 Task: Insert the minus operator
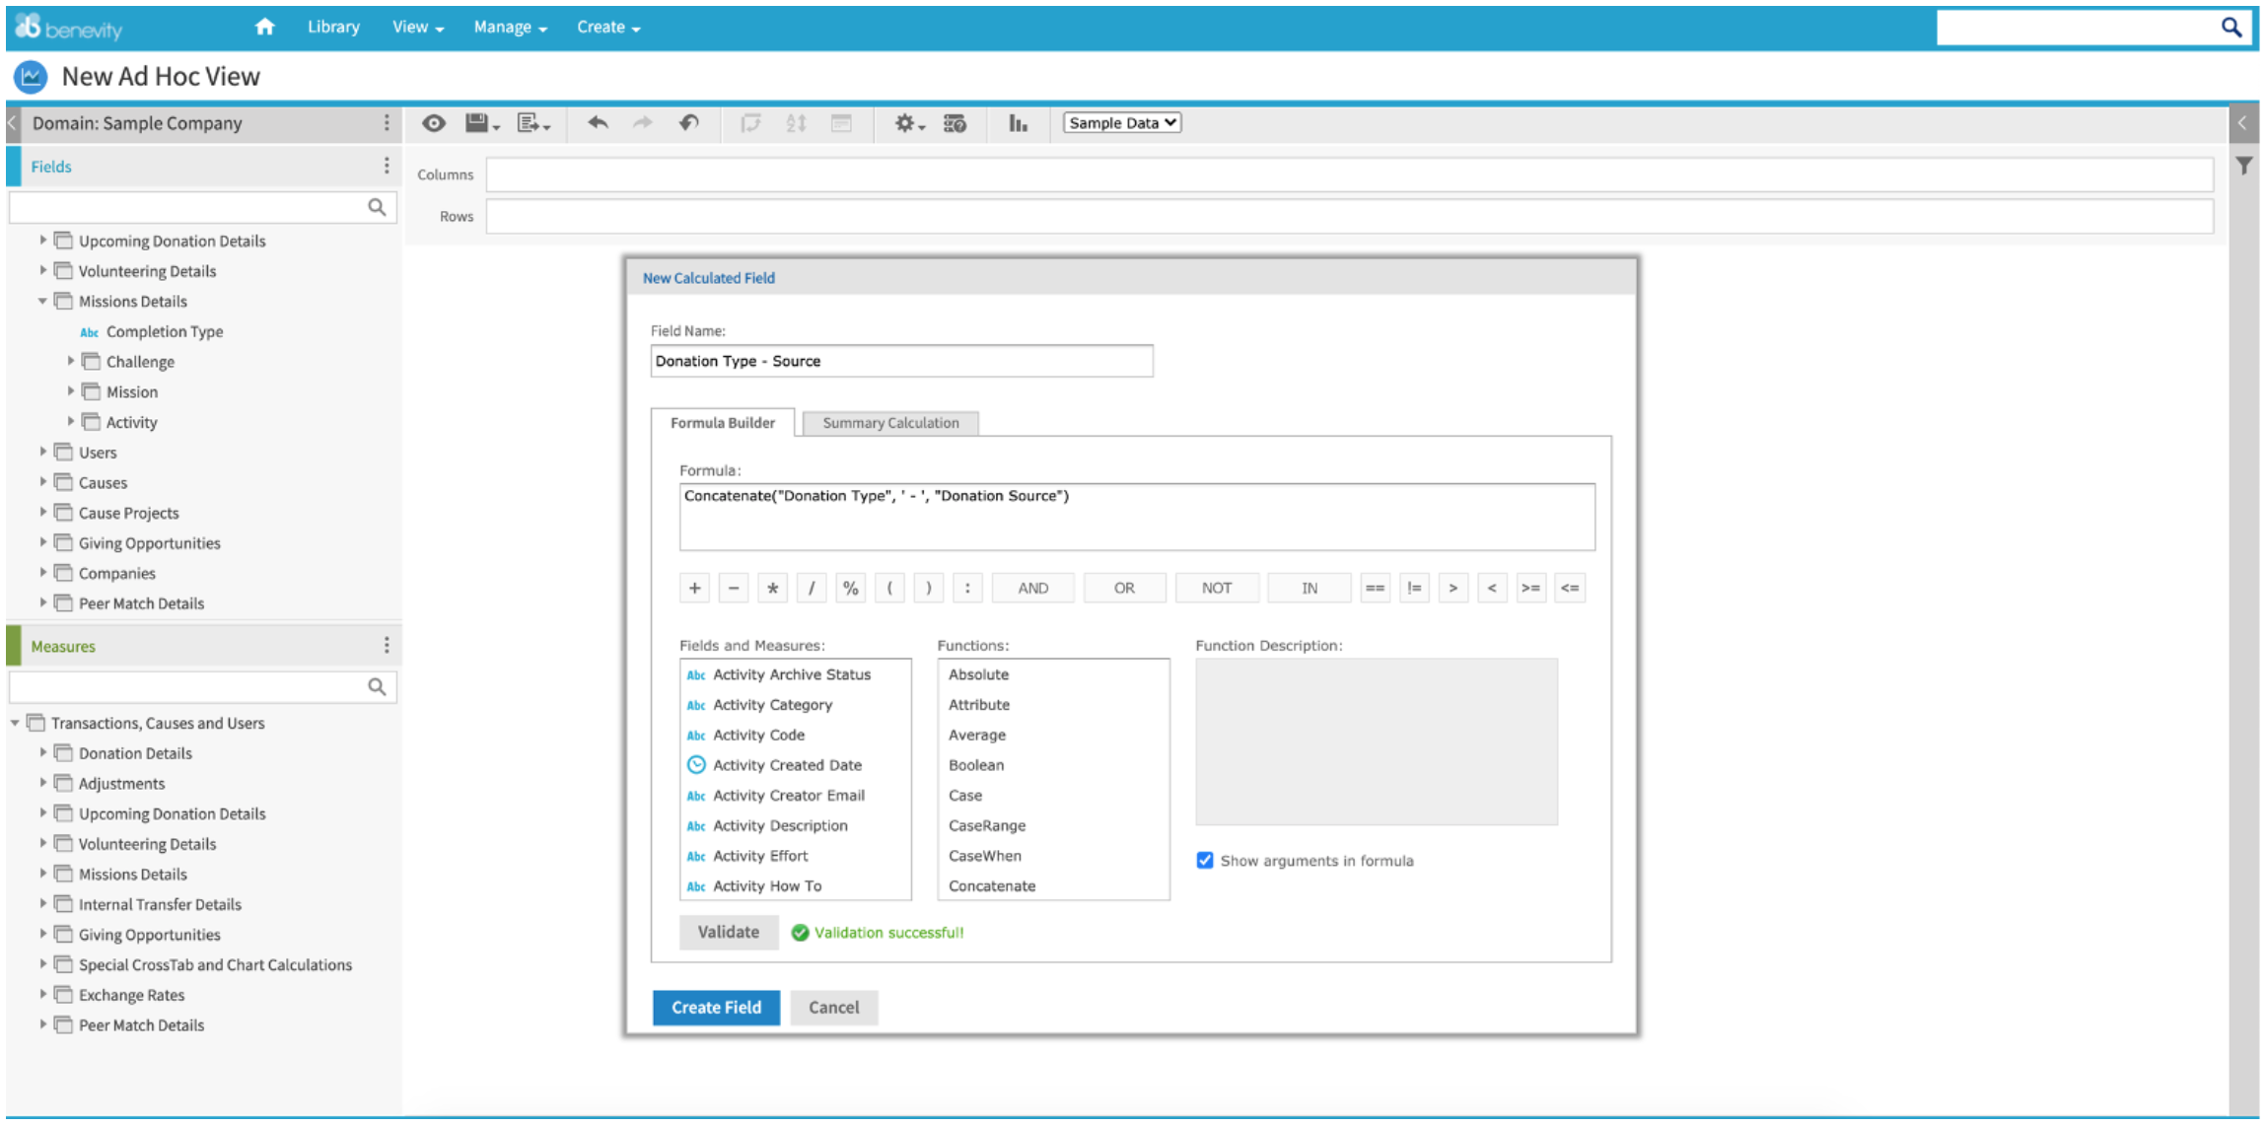(734, 588)
